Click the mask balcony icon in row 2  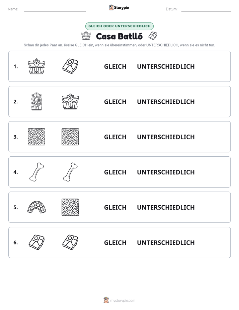coord(70,101)
